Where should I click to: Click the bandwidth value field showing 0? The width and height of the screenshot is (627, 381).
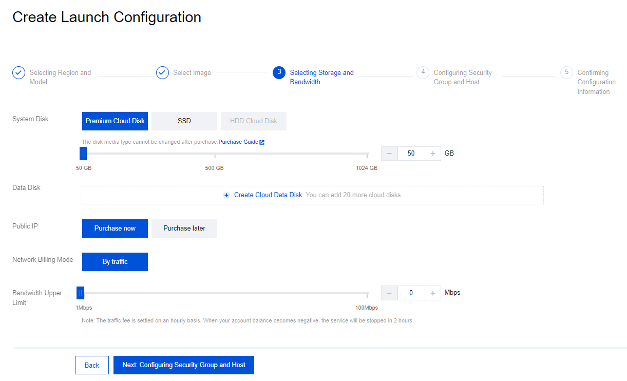pyautogui.click(x=411, y=293)
